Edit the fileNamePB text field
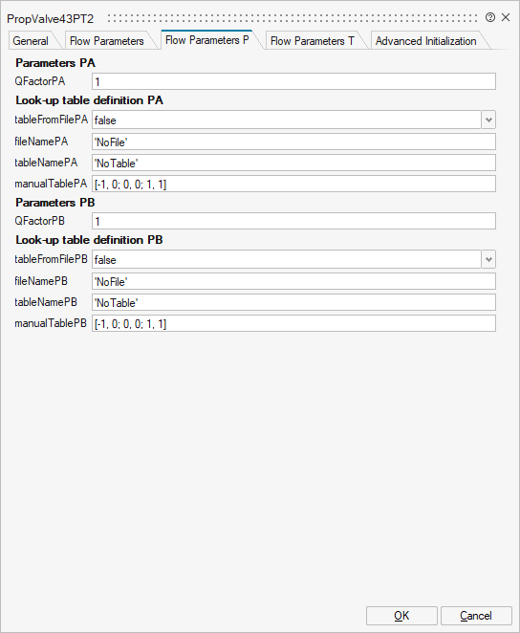The height and width of the screenshot is (633, 520). 293,282
